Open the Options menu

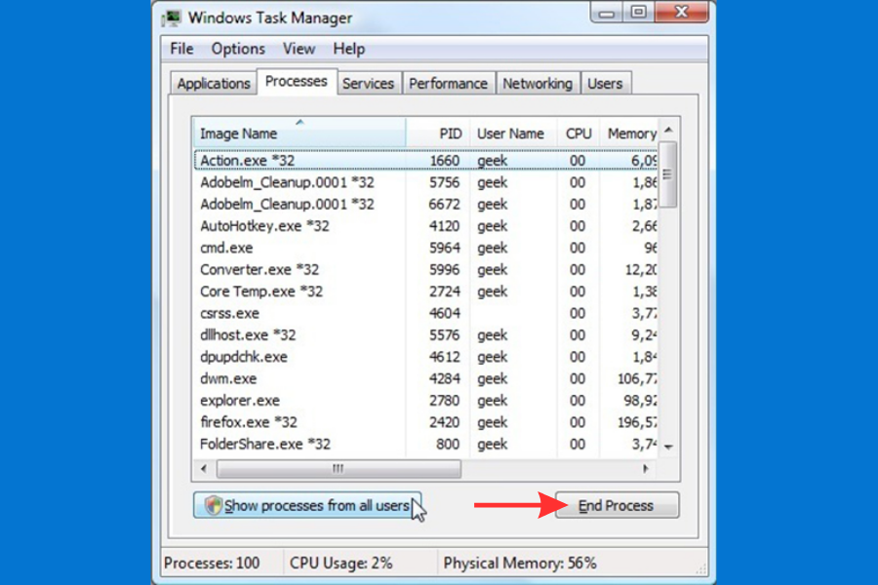pos(238,49)
